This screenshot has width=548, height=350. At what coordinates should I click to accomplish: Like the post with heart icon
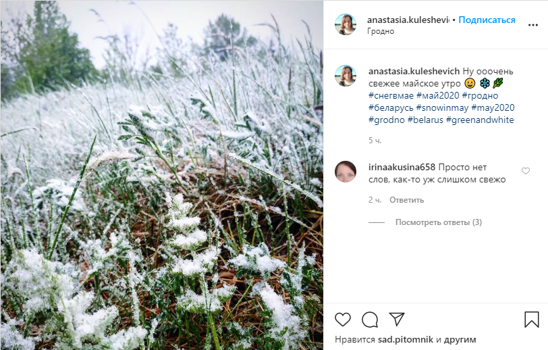343,320
